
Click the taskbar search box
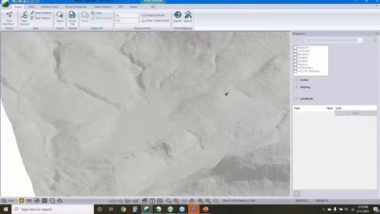pyautogui.click(x=53, y=209)
